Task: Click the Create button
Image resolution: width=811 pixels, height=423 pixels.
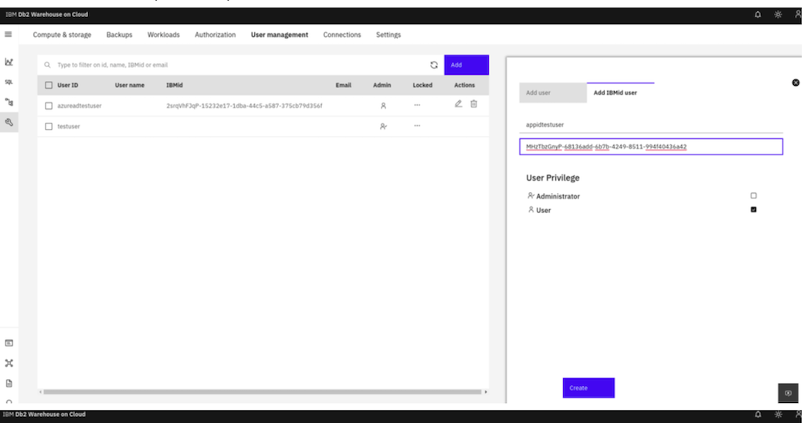Action: click(x=589, y=387)
